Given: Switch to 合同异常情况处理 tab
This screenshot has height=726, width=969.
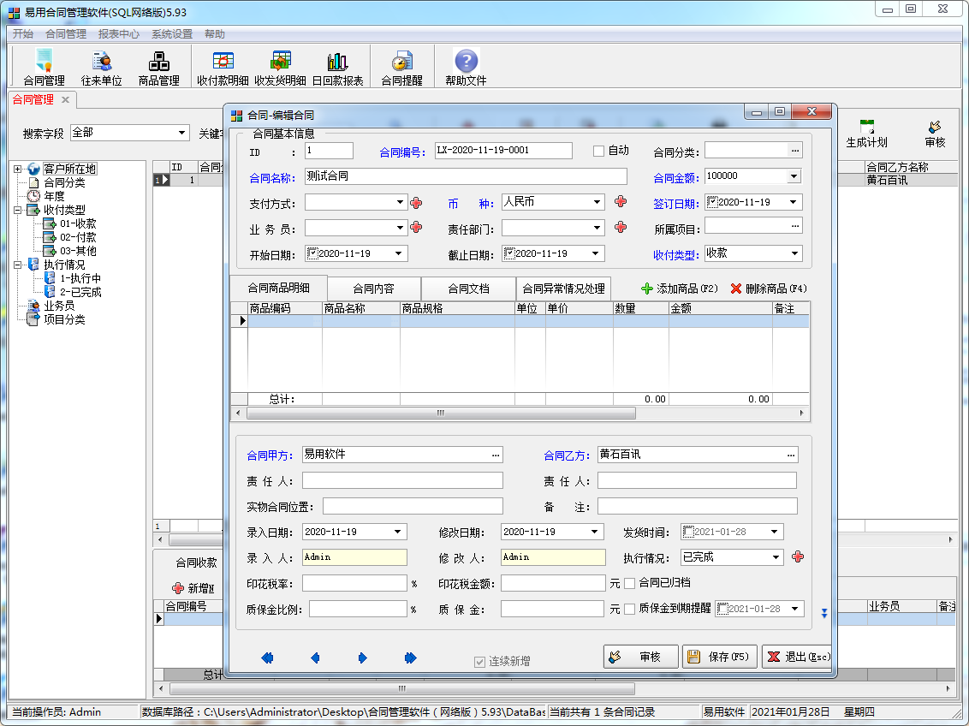Looking at the screenshot, I should pos(563,289).
